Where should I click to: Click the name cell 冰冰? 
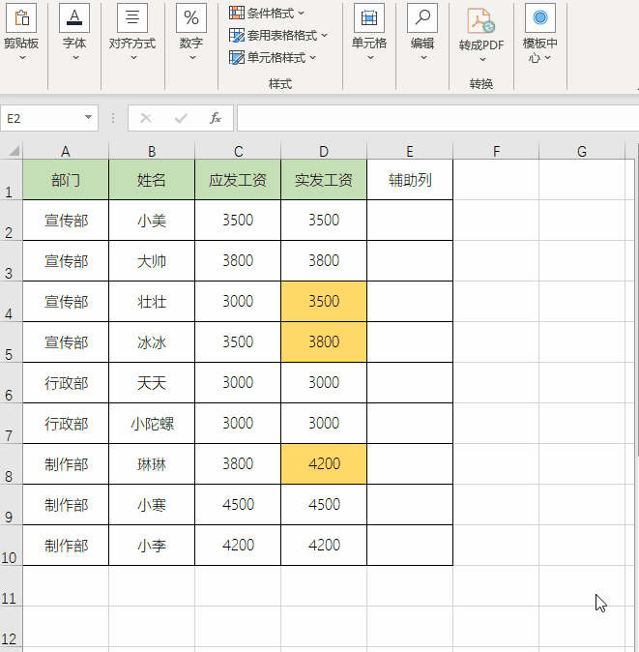pyautogui.click(x=152, y=341)
